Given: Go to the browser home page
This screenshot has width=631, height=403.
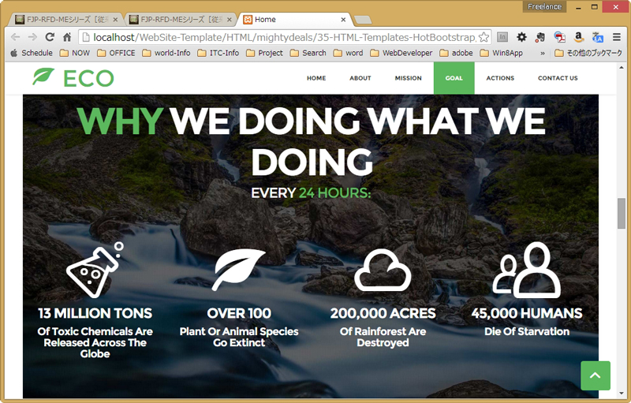Looking at the screenshot, I should 67,37.
